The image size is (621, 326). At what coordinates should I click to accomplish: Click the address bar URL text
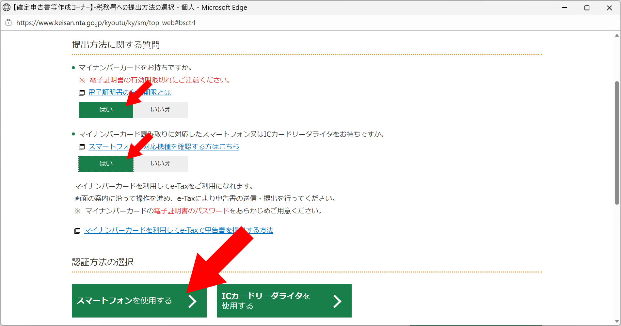coord(106,23)
